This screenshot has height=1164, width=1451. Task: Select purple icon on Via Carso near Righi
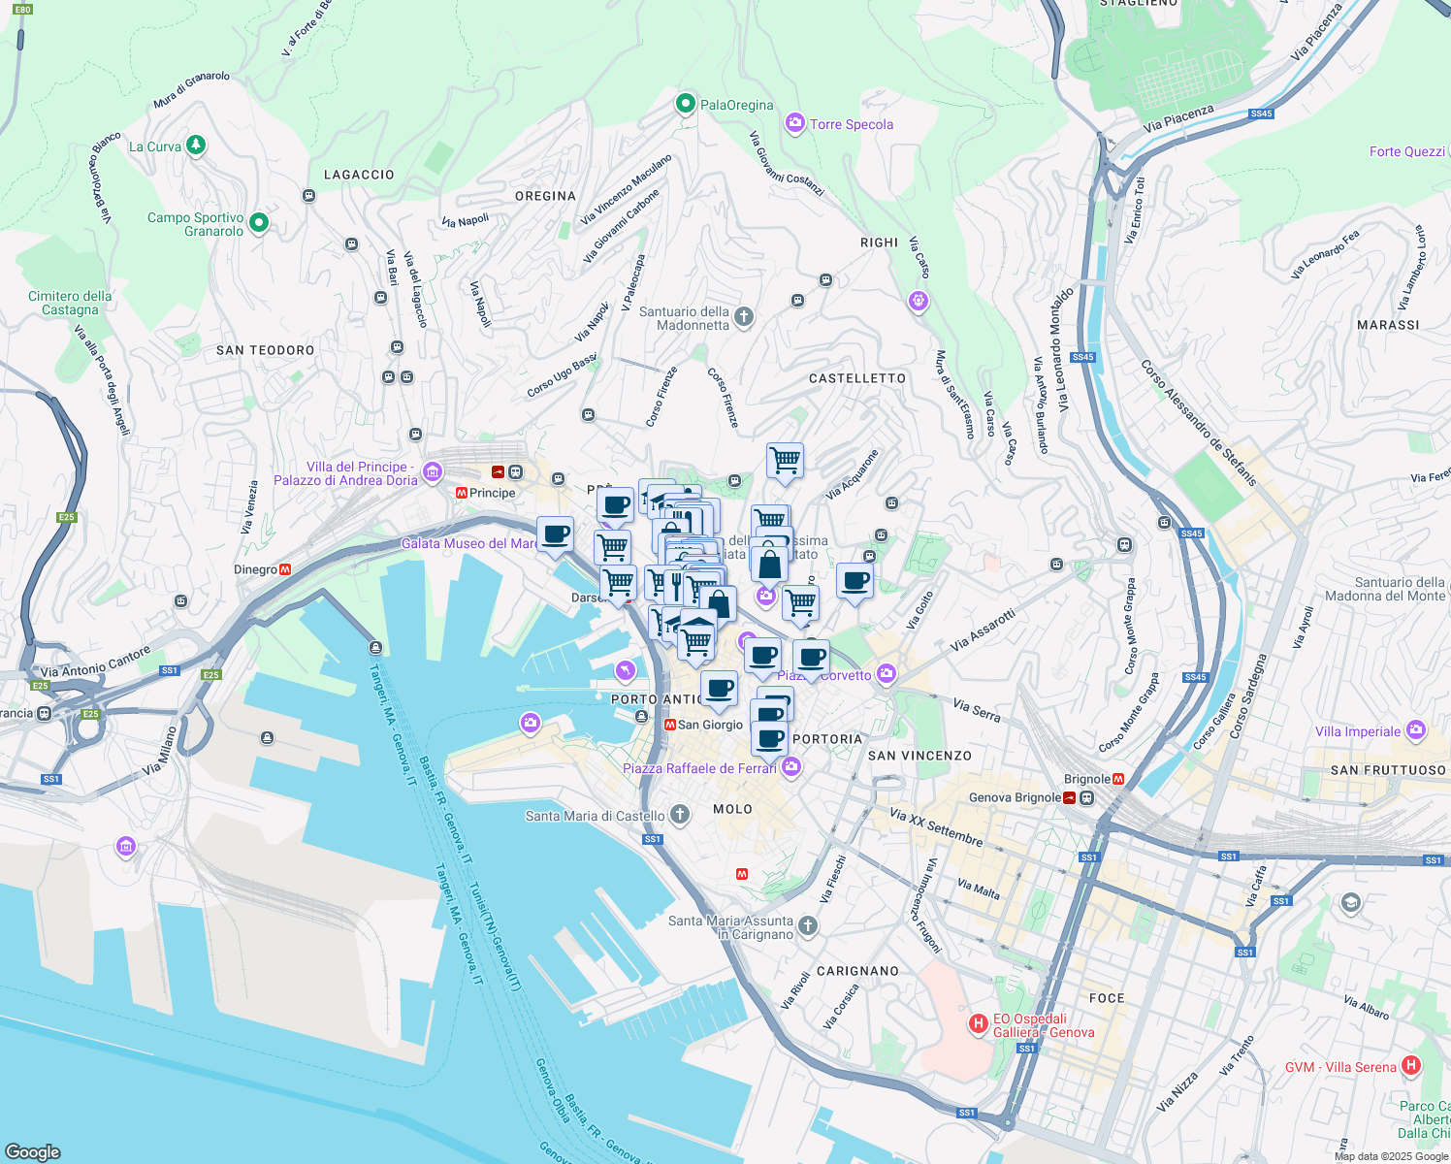[x=919, y=302]
